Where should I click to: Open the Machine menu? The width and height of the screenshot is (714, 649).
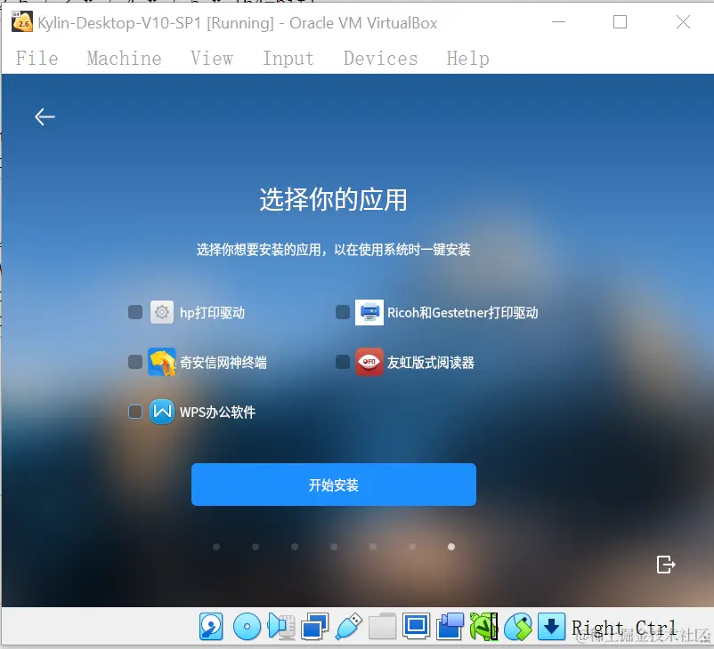124,58
